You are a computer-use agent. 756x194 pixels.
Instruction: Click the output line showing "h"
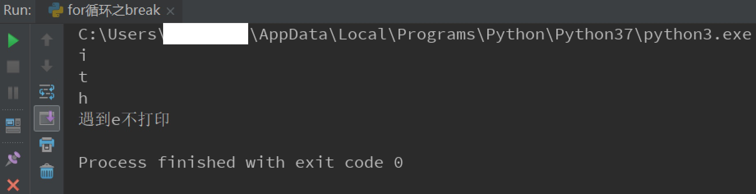[83, 98]
